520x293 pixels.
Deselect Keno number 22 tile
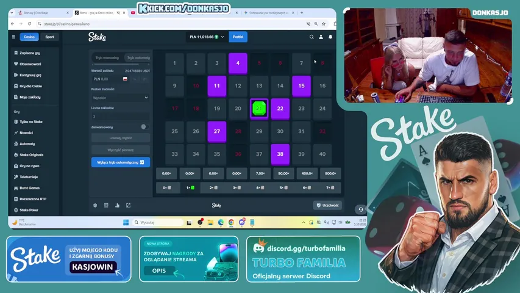coord(280,109)
